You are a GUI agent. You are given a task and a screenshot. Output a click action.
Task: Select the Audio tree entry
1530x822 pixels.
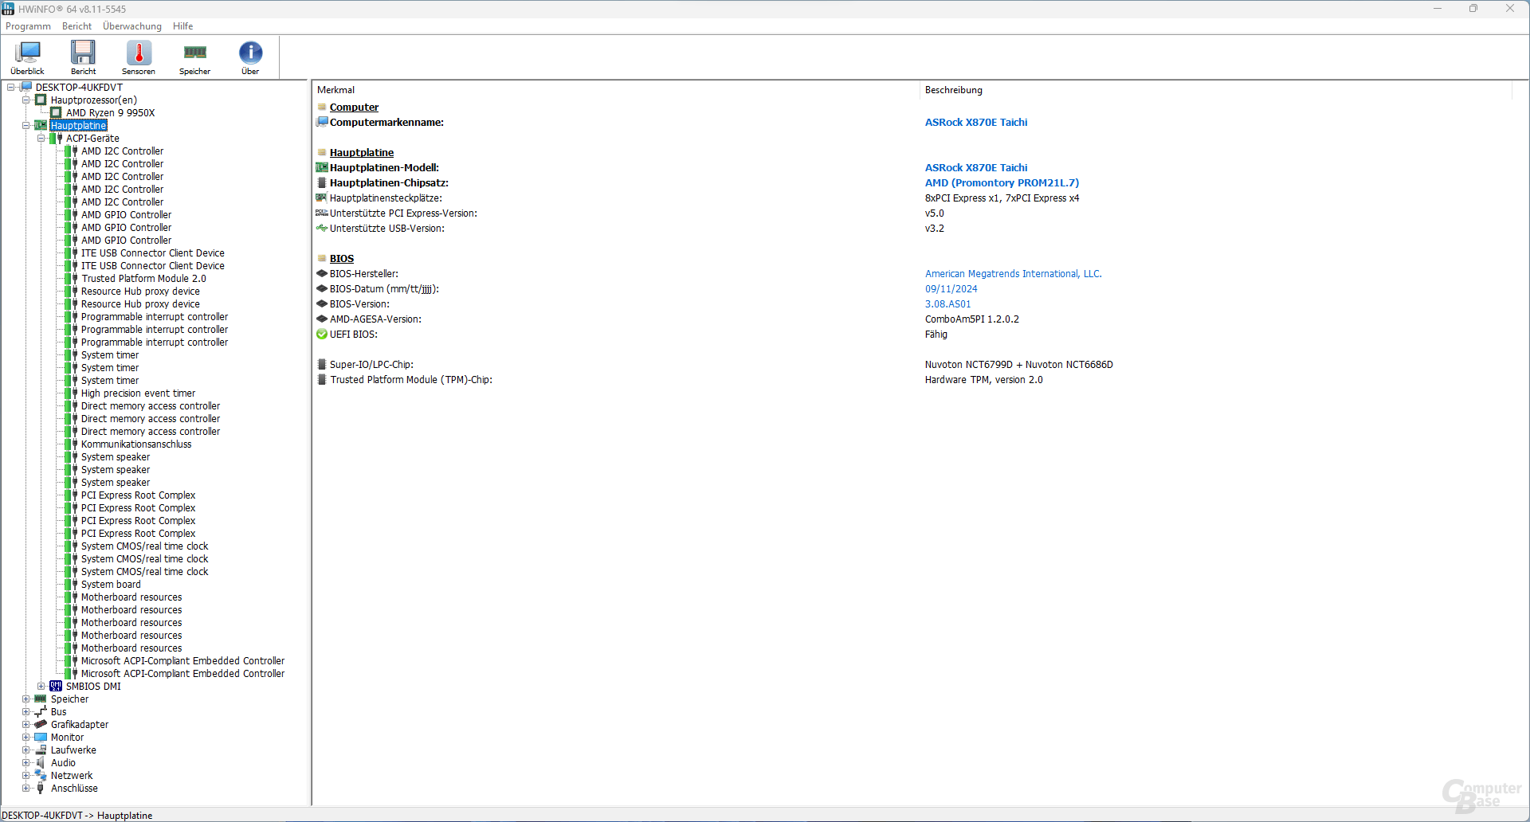tap(63, 762)
